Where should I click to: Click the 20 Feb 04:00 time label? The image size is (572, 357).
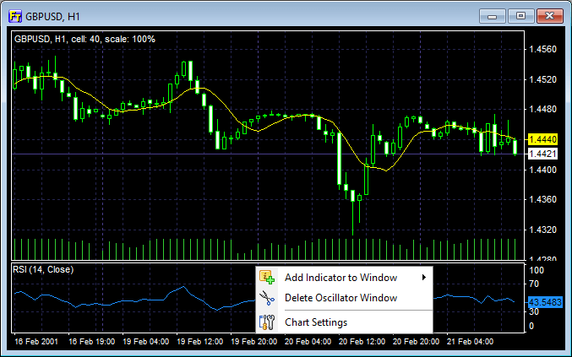pos(308,342)
